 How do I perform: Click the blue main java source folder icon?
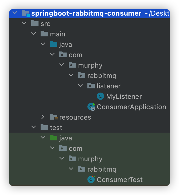click(53, 44)
